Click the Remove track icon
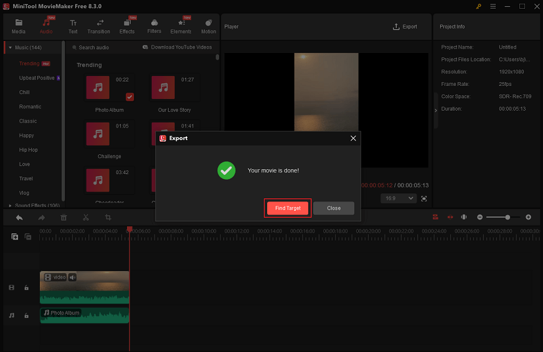 [28, 236]
